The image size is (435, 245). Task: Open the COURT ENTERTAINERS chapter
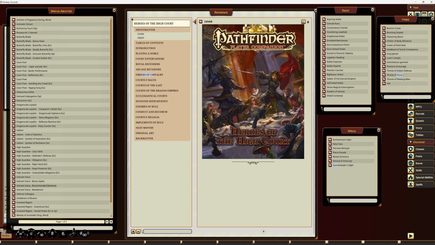(150, 59)
